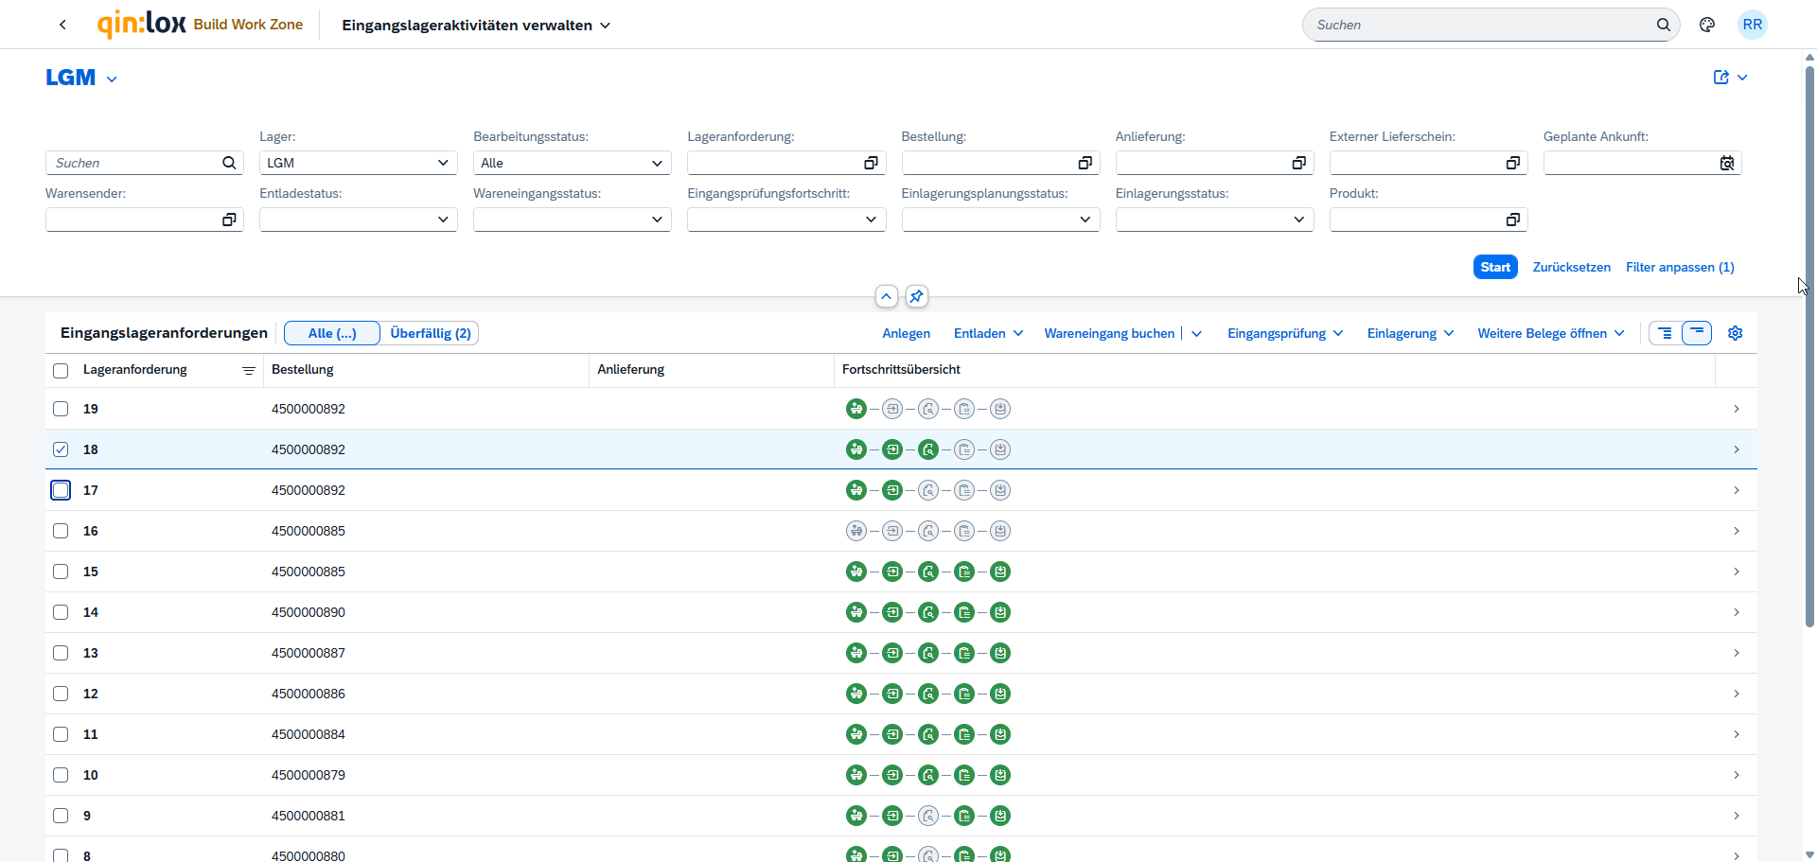Image resolution: width=1817 pixels, height=862 pixels.
Task: Open value help for Lageranforderung
Action: tap(871, 163)
